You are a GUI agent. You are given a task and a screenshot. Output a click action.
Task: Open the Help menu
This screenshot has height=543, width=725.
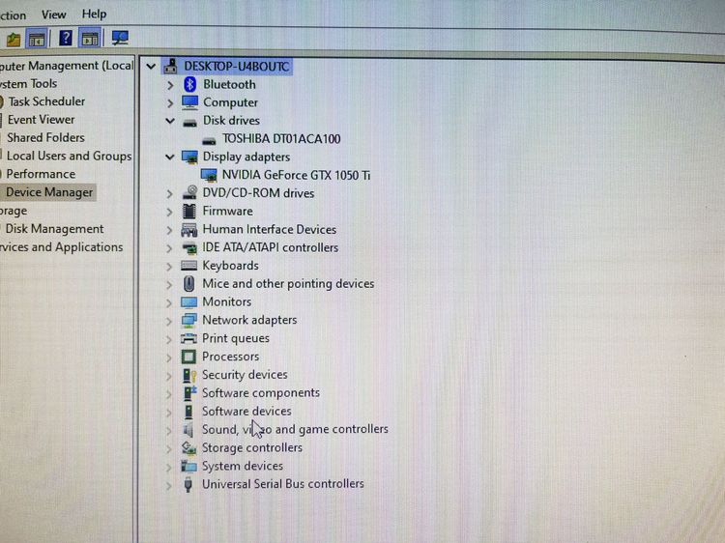(x=95, y=14)
